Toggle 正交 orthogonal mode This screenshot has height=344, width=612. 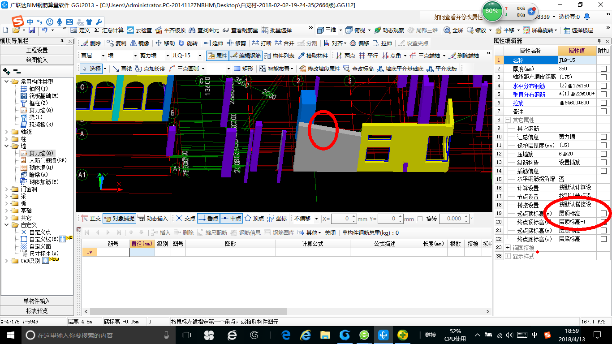pyautogui.click(x=91, y=219)
